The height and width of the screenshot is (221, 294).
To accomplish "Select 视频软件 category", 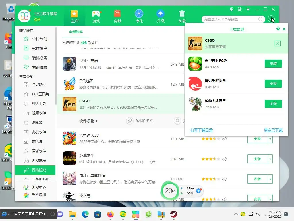I will point(35,113).
